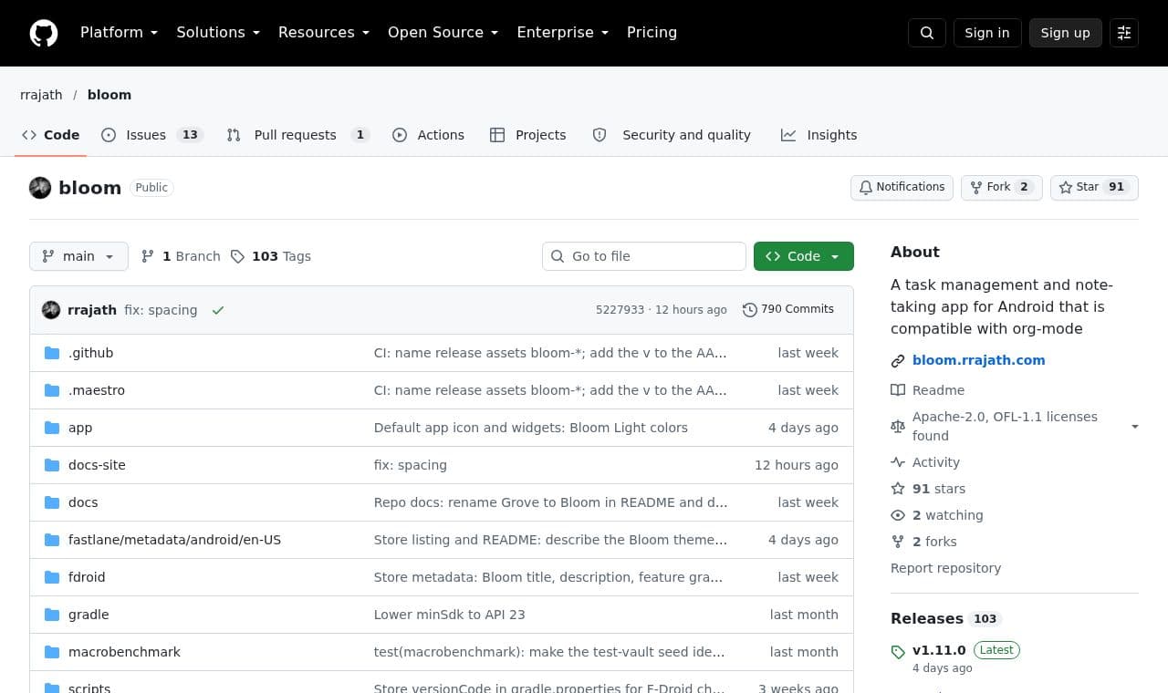Screen dimensions: 1168x693
Task: Click the Go to file search field
Action: (x=644, y=256)
